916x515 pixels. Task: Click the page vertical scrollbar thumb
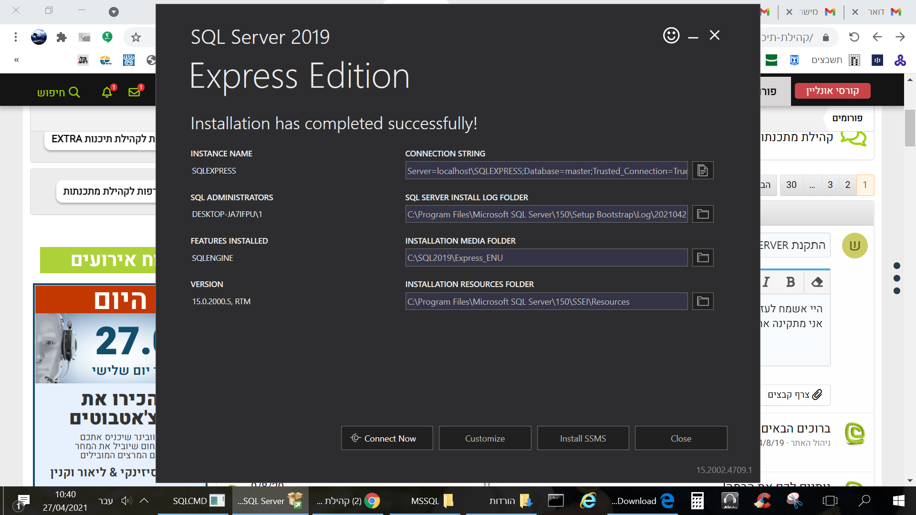(910, 129)
